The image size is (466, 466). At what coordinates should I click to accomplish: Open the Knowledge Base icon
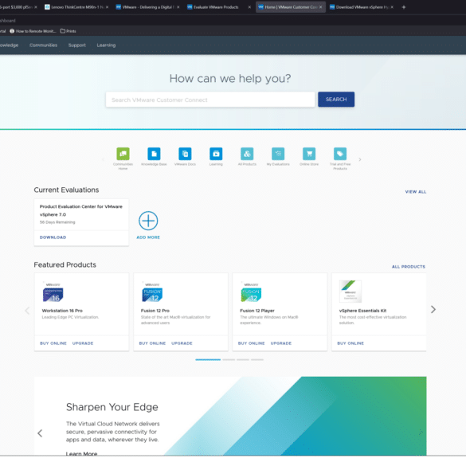[154, 154]
